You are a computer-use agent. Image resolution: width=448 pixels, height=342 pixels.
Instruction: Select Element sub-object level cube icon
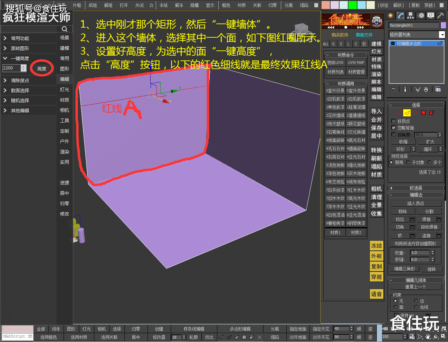click(x=431, y=113)
